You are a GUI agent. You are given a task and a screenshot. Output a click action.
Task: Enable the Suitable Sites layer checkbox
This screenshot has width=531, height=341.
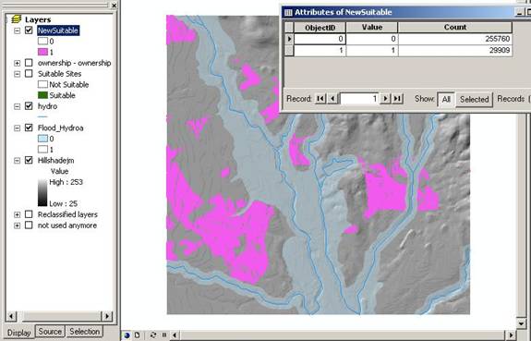tap(29, 74)
